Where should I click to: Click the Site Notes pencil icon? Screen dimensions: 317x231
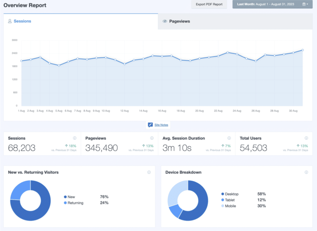click(x=151, y=125)
